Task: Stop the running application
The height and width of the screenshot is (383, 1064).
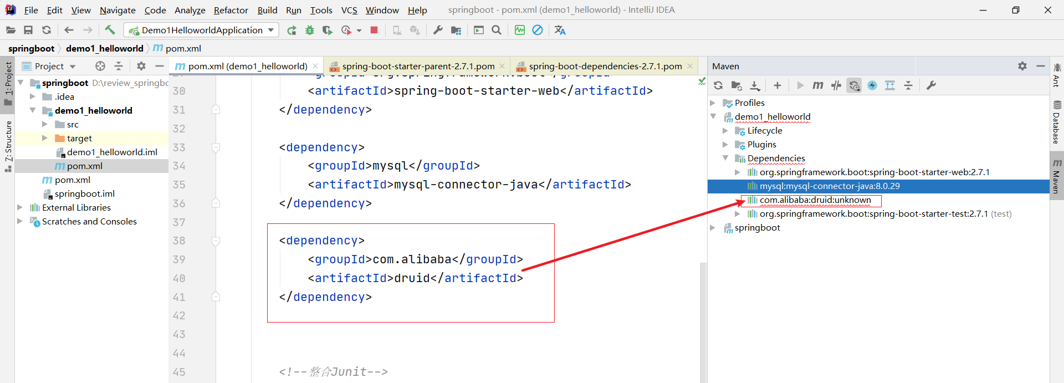Action: coord(374,30)
